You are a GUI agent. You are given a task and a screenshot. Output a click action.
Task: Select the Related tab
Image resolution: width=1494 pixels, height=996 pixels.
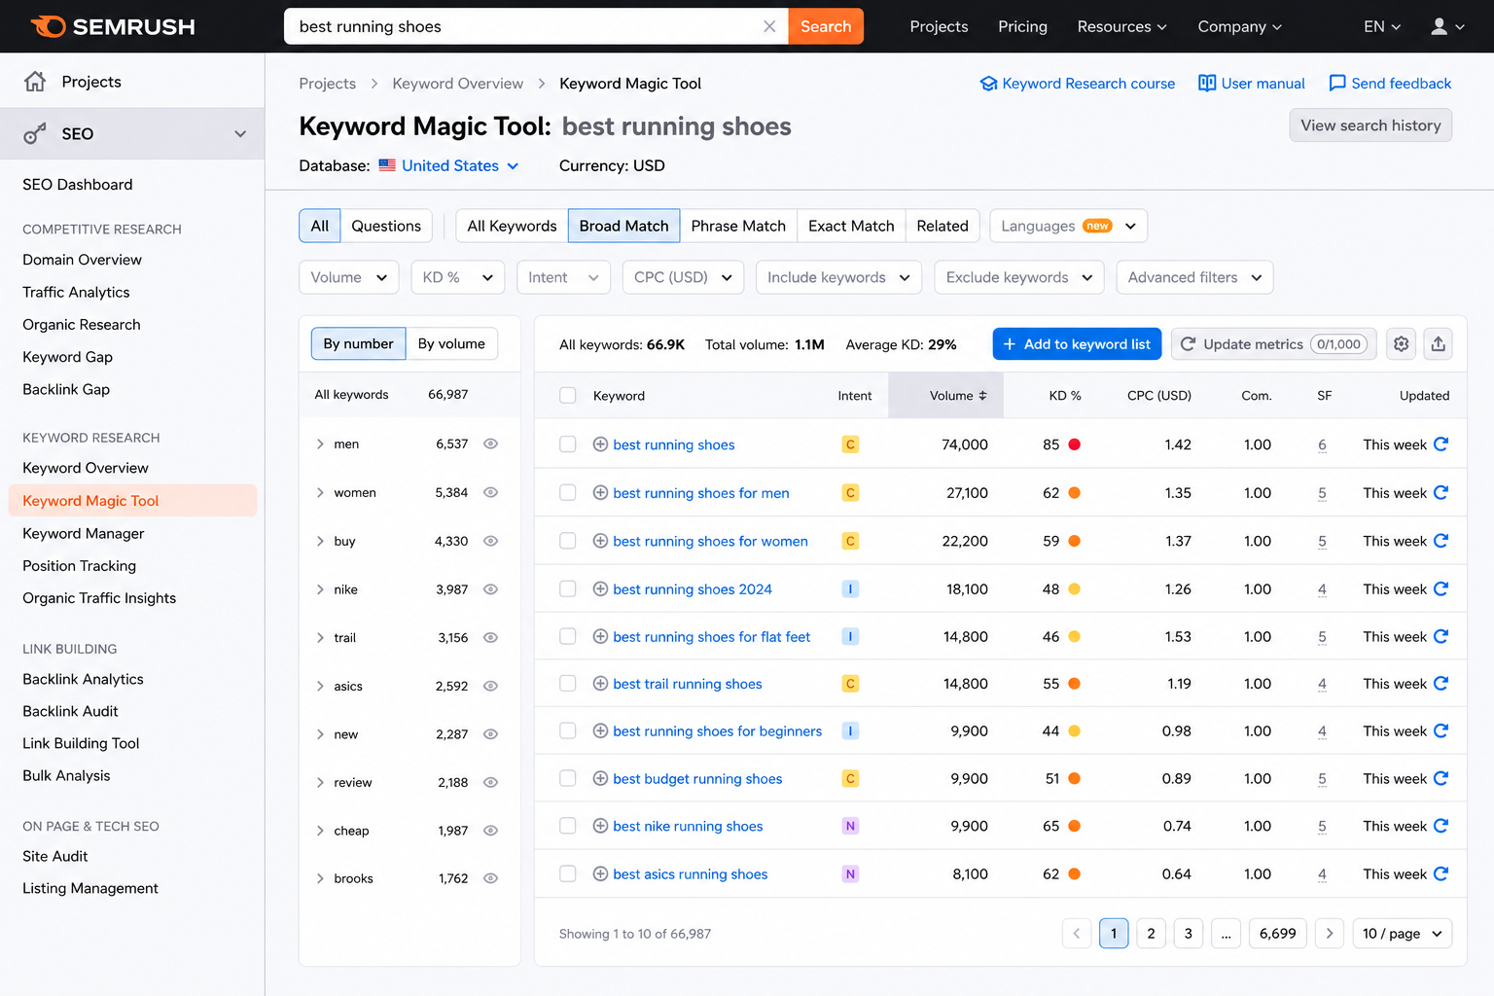(x=943, y=226)
